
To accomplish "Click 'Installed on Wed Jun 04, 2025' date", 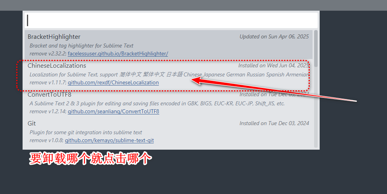I will pos(273,65).
